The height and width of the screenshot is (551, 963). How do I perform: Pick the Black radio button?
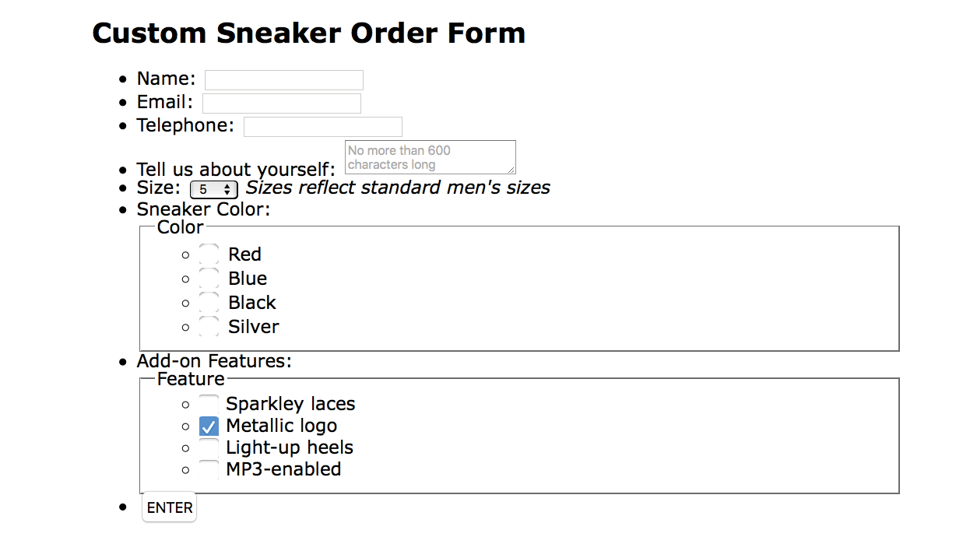[209, 303]
